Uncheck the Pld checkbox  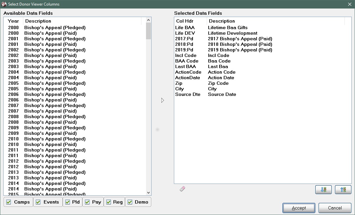coord(68,202)
